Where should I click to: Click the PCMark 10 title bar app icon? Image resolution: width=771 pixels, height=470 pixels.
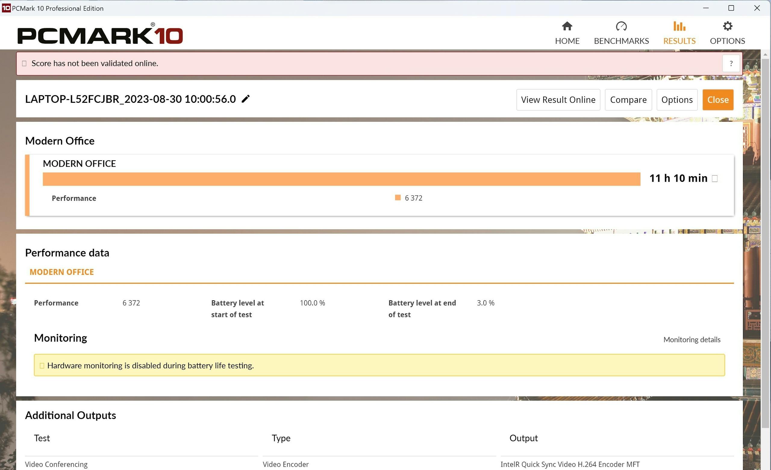click(x=6, y=8)
